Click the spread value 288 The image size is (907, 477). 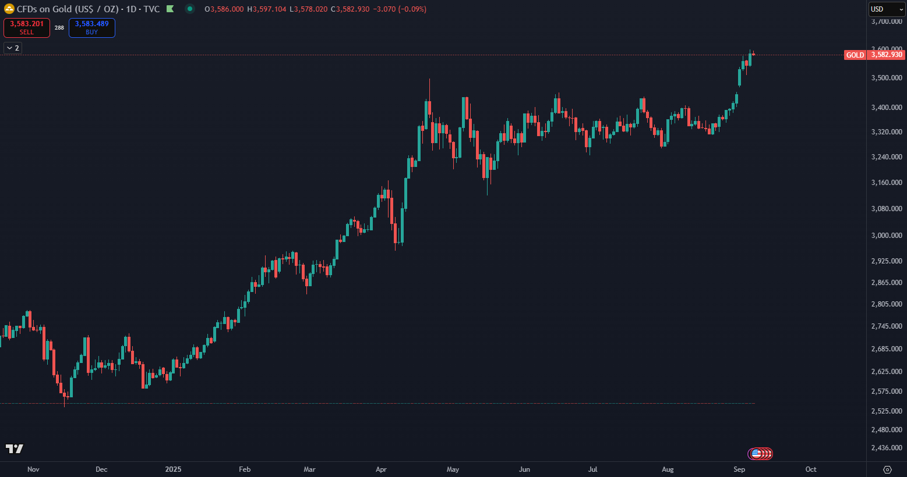59,28
